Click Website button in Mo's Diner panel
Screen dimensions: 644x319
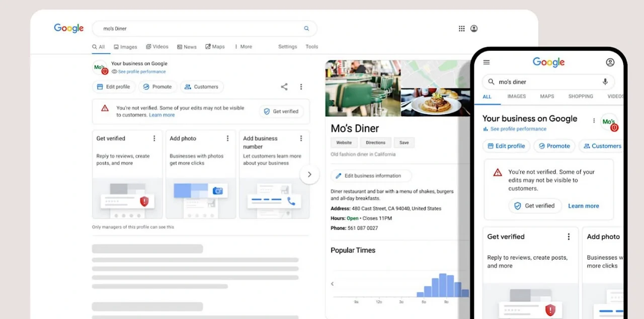(344, 142)
